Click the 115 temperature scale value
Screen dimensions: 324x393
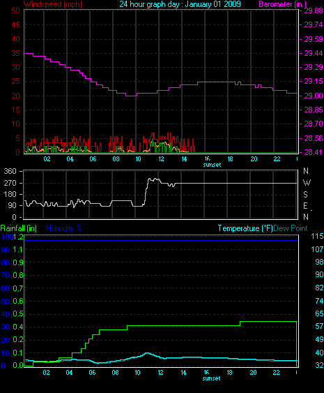(317, 236)
